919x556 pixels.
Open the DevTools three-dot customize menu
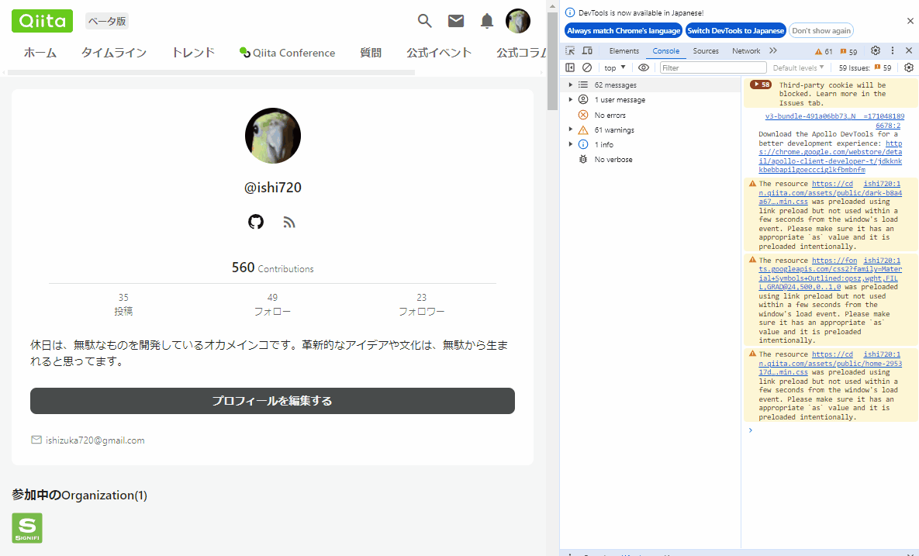click(893, 50)
